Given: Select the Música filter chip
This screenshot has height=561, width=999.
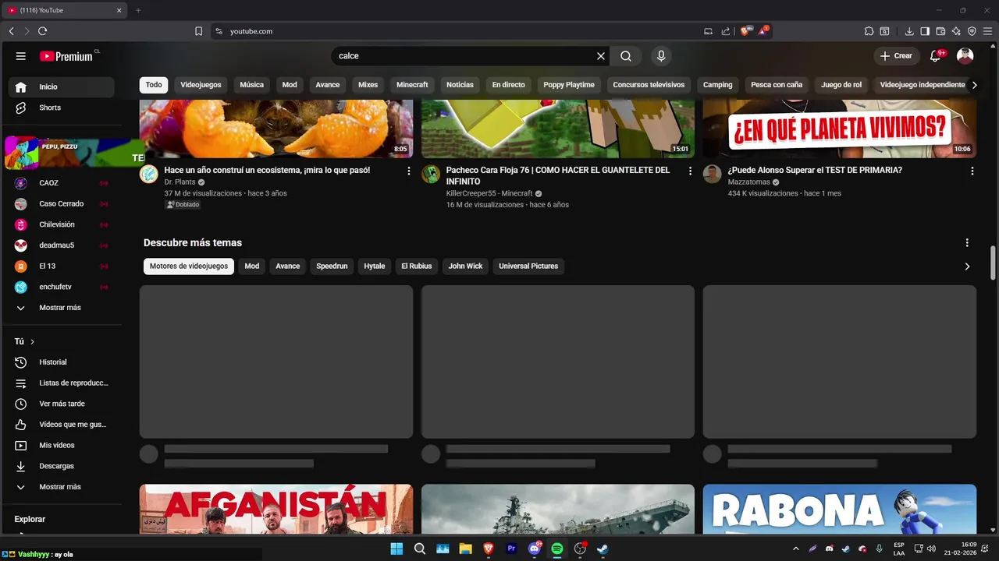Looking at the screenshot, I should [251, 85].
